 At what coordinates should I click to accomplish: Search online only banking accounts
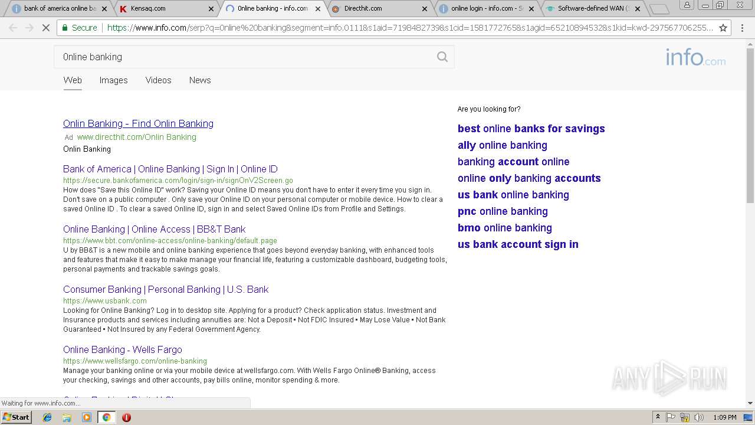tap(529, 178)
